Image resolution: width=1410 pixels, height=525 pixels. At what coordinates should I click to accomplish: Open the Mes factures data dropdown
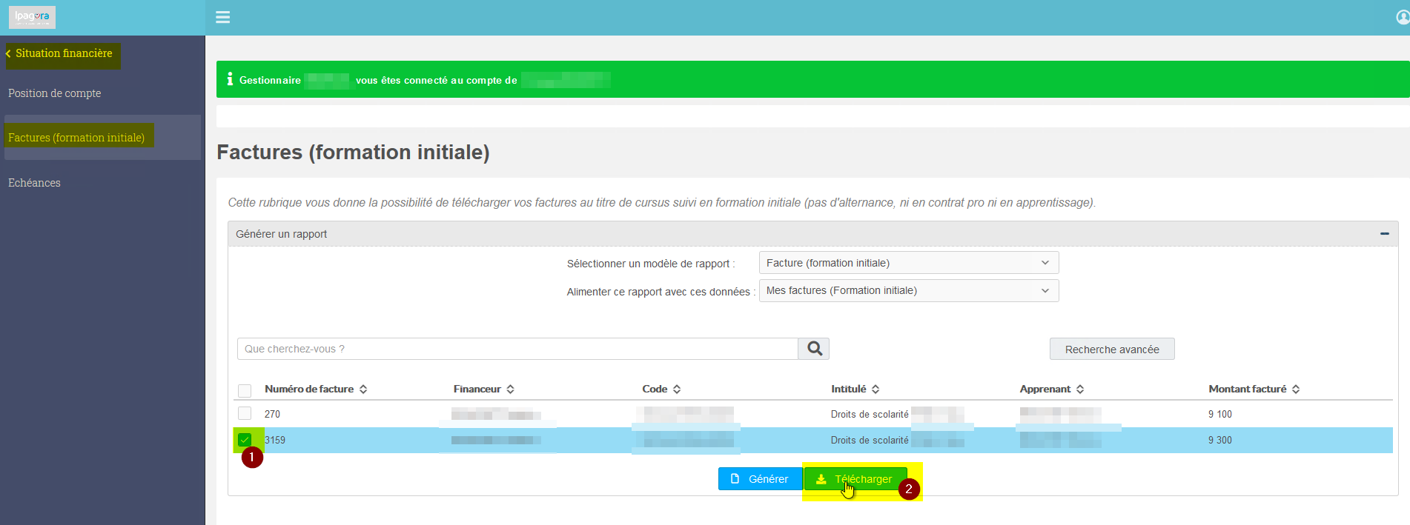[x=909, y=290]
